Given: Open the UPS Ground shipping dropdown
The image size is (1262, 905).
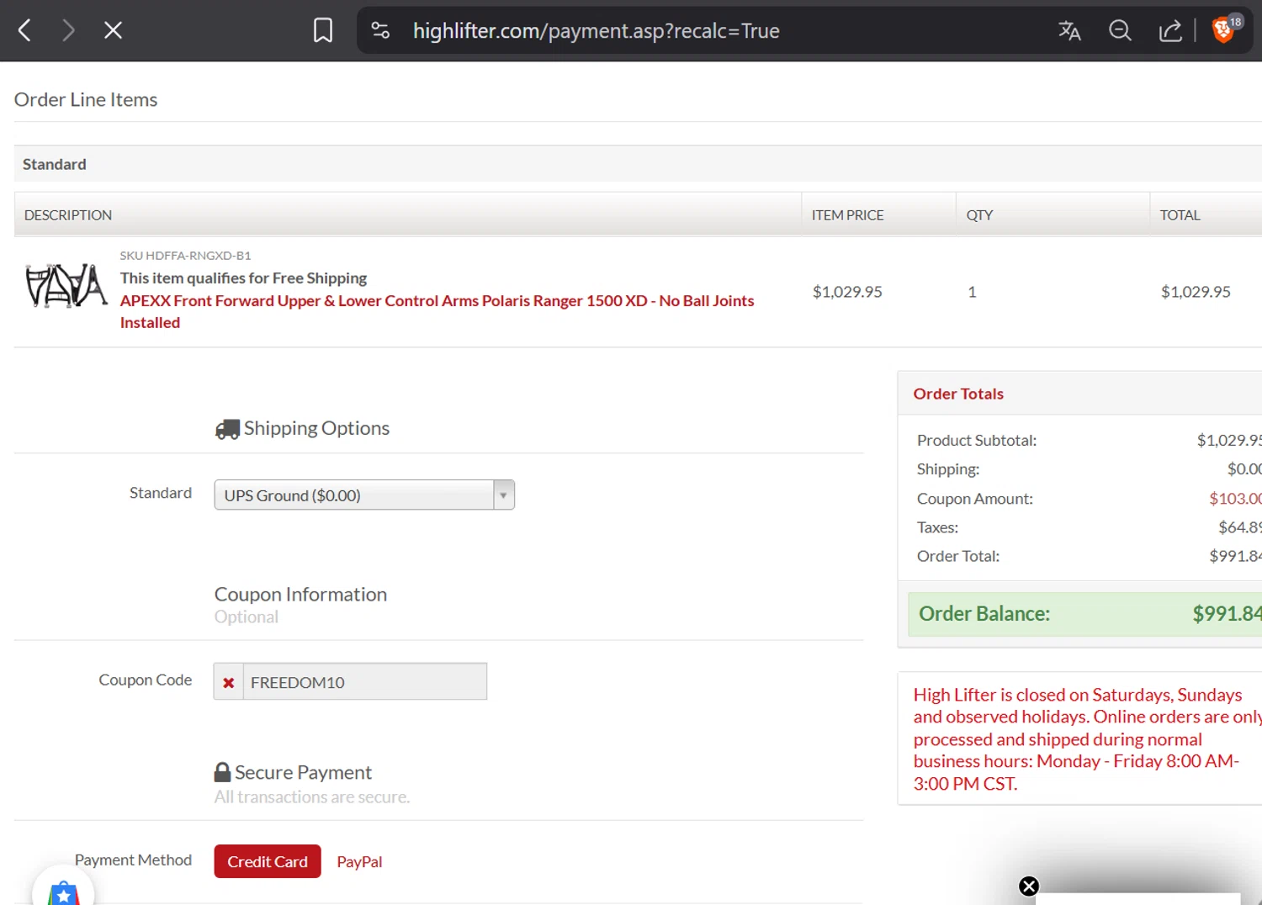Looking at the screenshot, I should pos(364,495).
